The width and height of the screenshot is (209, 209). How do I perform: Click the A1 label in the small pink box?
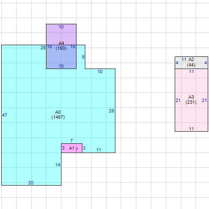[71, 148]
